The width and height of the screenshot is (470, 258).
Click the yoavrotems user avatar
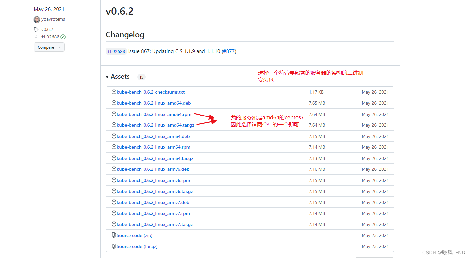click(36, 19)
